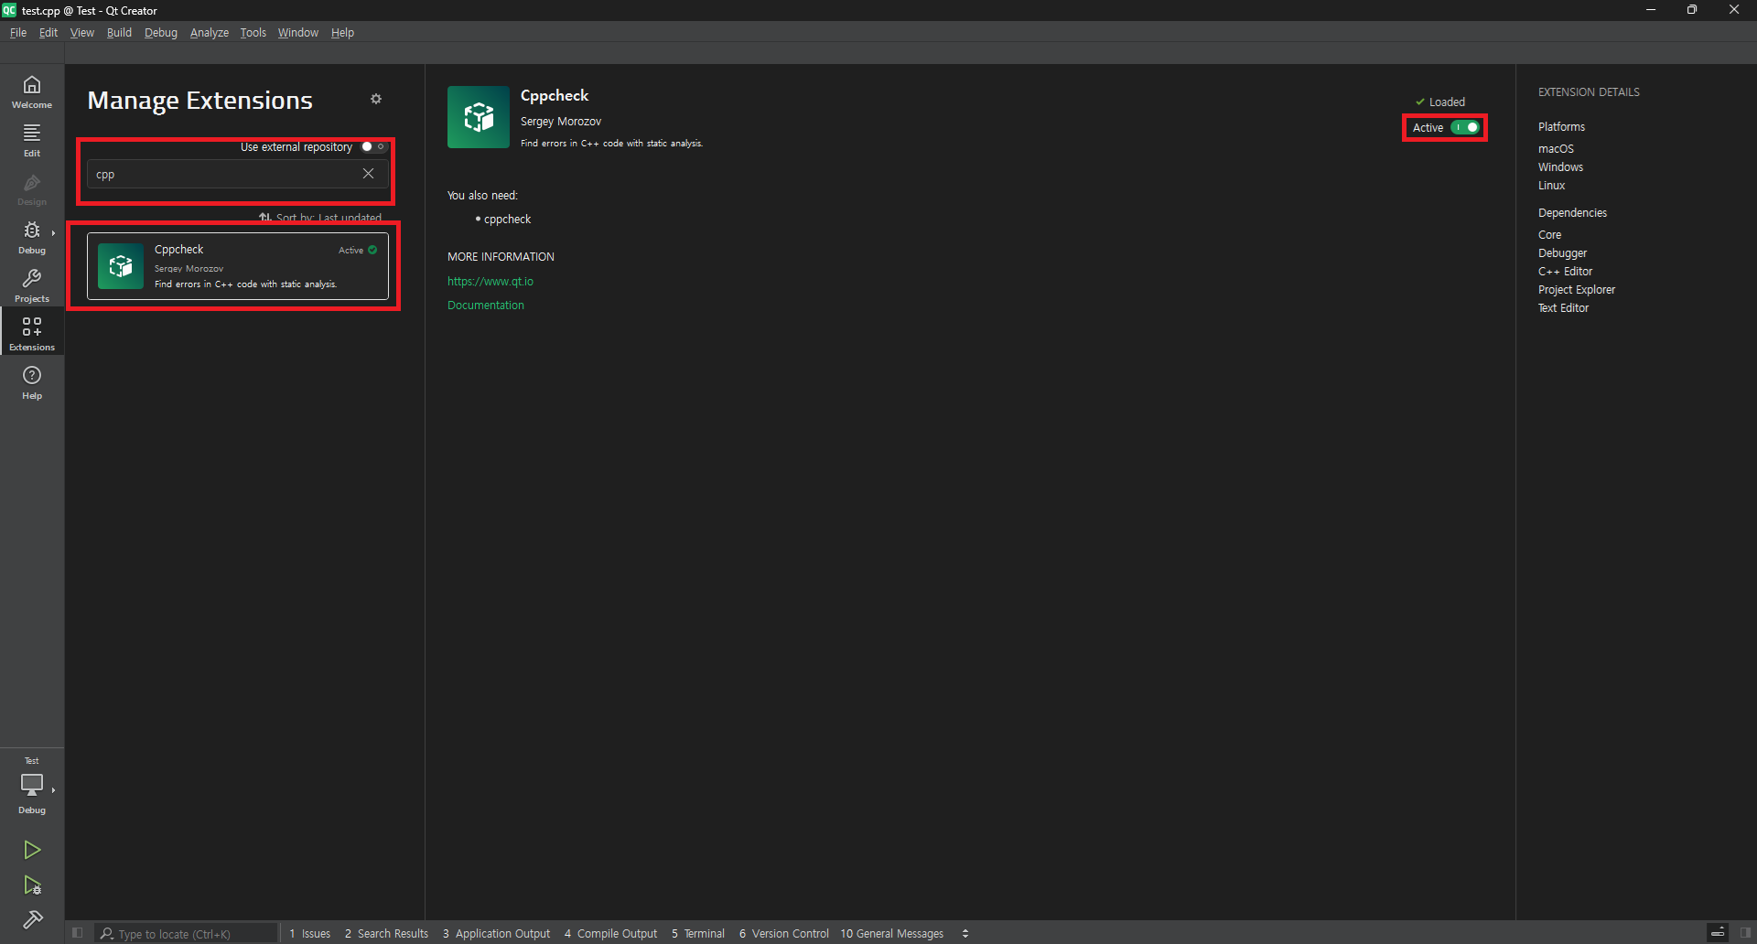Open the Search Results pane
Screen dimensions: 1757x944
pyautogui.click(x=387, y=933)
